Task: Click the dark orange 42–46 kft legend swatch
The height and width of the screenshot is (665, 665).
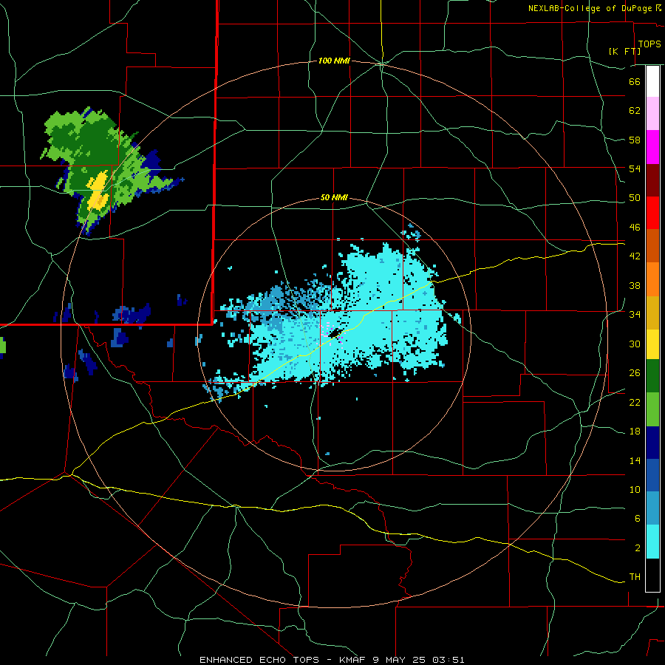Action: coord(652,246)
